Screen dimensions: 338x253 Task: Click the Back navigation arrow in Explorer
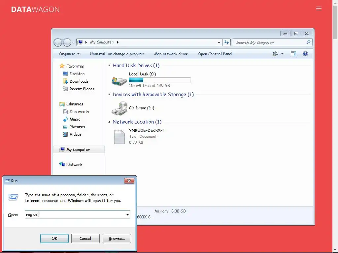click(x=58, y=42)
